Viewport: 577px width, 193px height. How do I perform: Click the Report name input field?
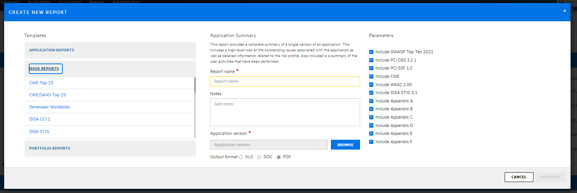[285, 81]
